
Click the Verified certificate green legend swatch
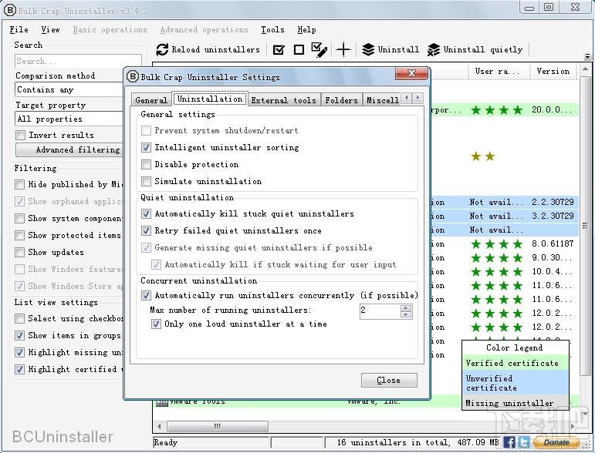[x=515, y=363]
